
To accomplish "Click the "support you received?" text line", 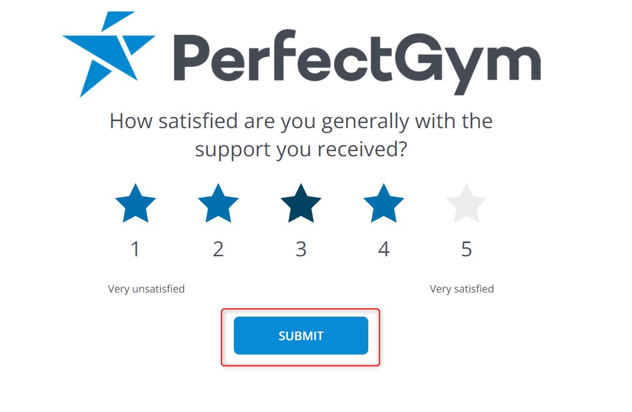I will point(301,150).
